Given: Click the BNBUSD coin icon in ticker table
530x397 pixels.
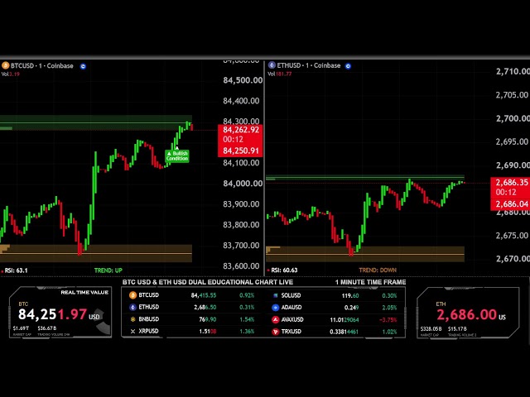Looking at the screenshot, I should pyautogui.click(x=132, y=319).
